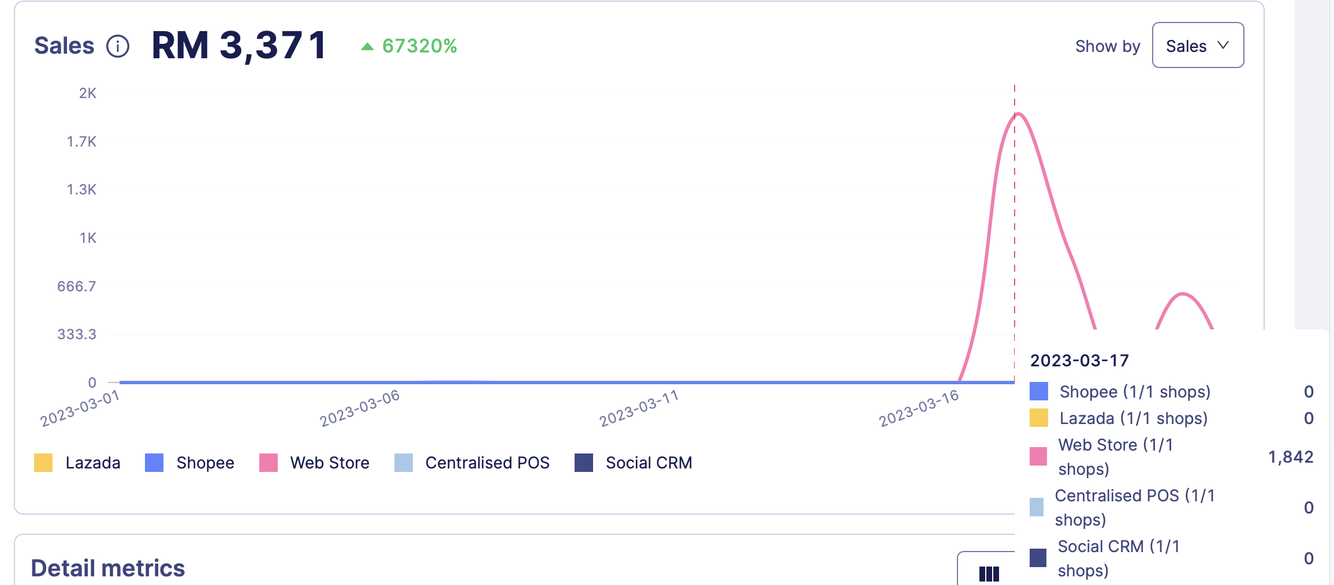Click the Centralised POS light-blue legend square
The image size is (1334, 585).
pyautogui.click(x=404, y=463)
